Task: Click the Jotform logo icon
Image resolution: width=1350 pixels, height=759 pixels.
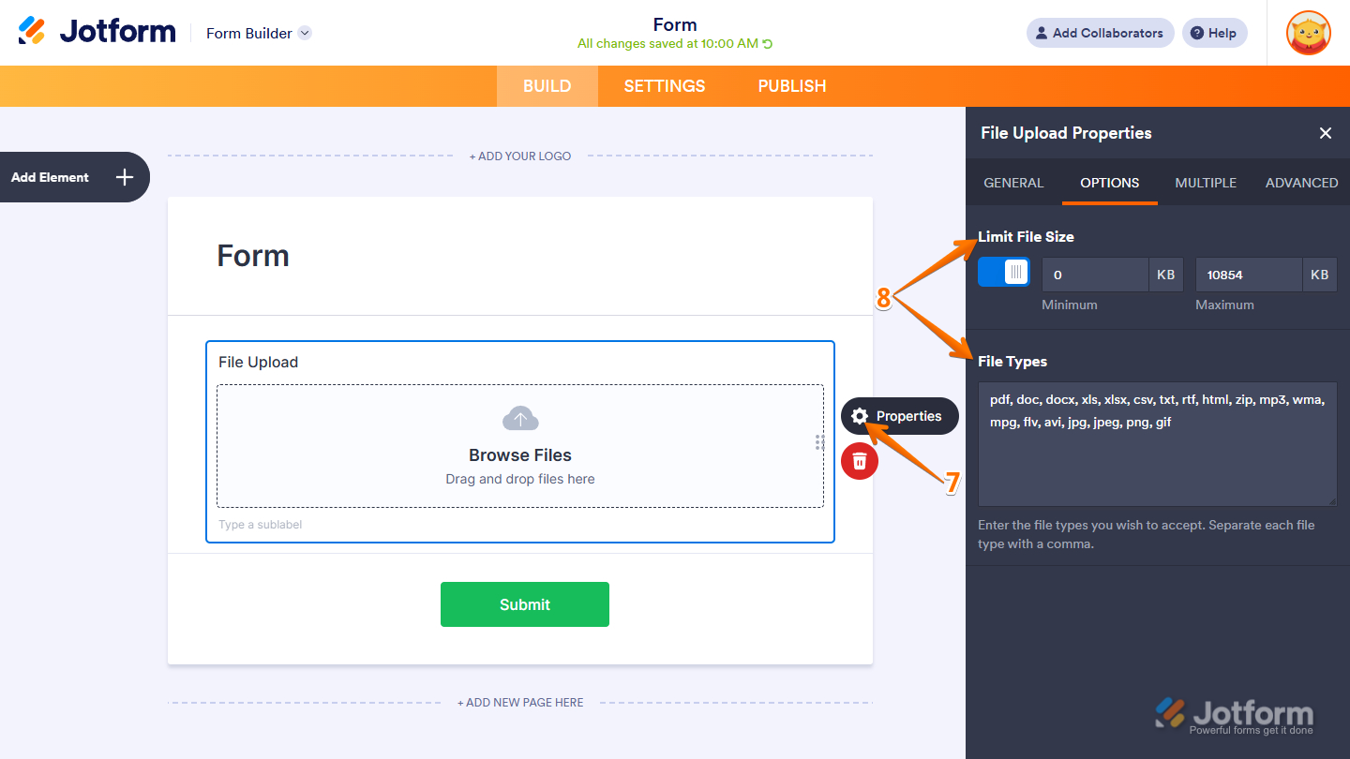Action: point(33,31)
